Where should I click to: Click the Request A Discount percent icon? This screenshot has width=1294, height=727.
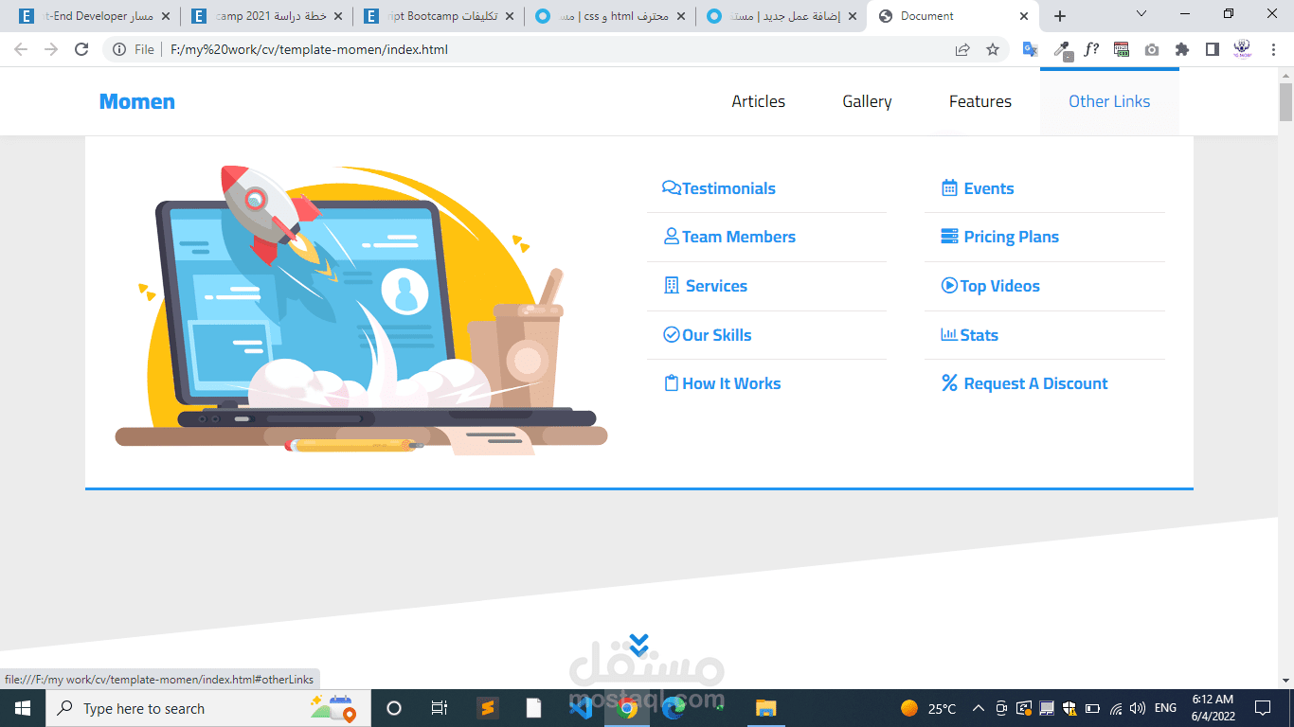[x=948, y=382]
